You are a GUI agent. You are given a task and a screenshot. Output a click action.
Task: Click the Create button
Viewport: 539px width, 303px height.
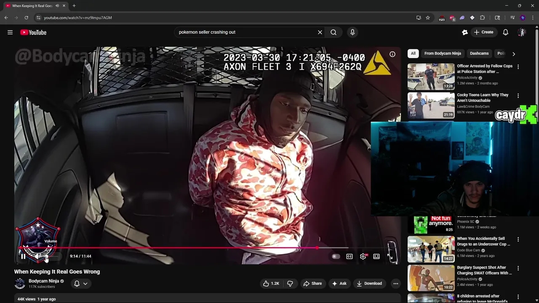coord(483,32)
